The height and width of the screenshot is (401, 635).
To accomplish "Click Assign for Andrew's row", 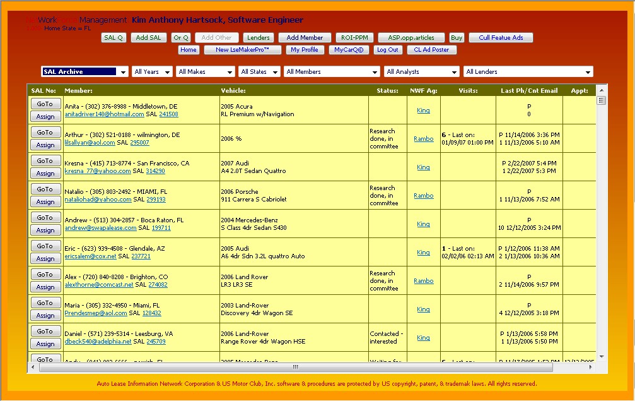I will point(45,230).
